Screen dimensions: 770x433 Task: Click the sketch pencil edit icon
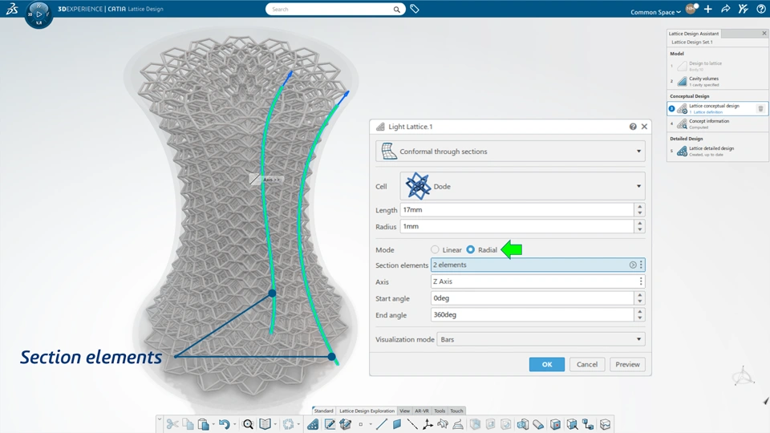coord(330,424)
